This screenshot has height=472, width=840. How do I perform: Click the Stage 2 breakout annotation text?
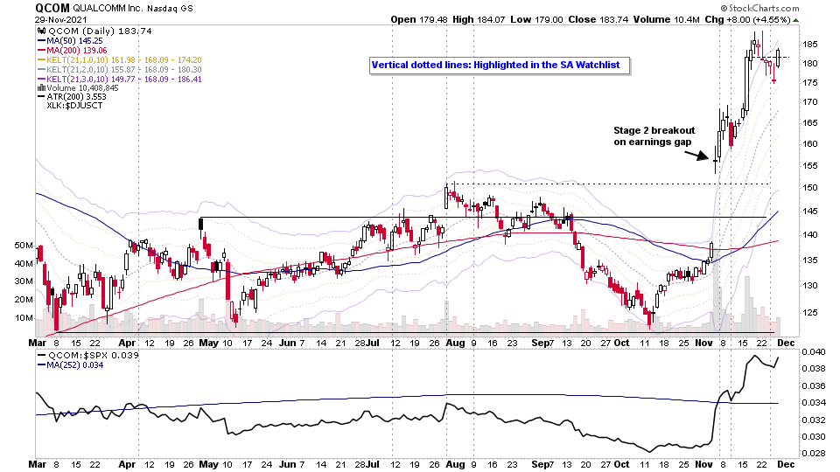(654, 136)
